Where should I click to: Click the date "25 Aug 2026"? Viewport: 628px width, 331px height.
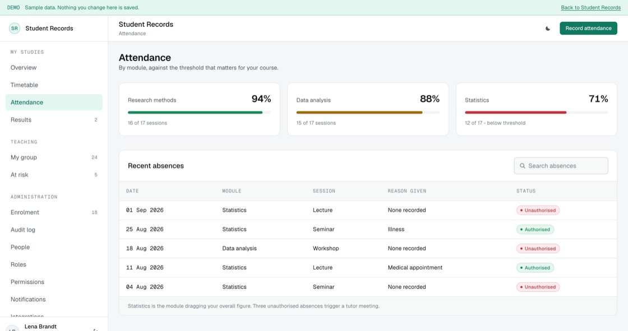(145, 229)
